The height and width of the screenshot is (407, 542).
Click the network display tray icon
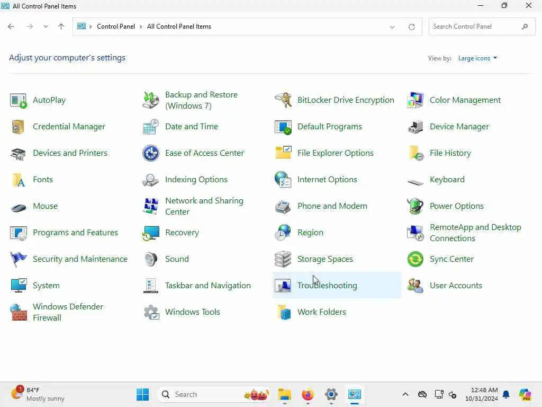pos(439,394)
